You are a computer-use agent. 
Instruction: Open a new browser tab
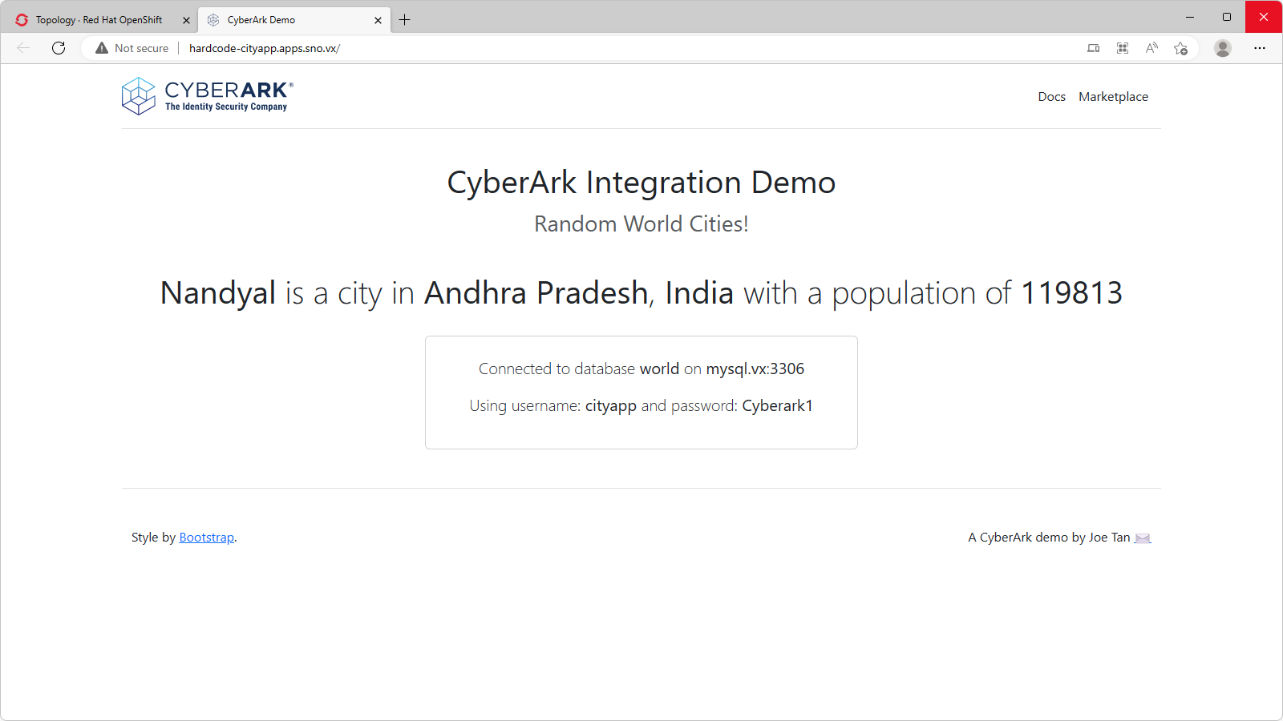click(x=405, y=19)
